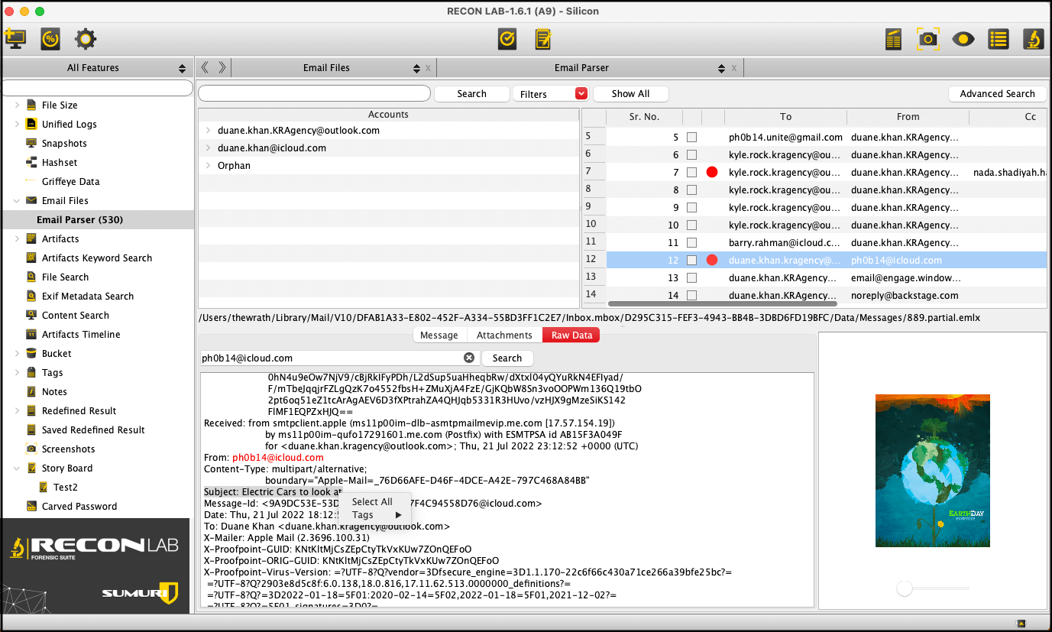Select checkbox in row 14
The width and height of the screenshot is (1052, 632).
click(x=691, y=296)
